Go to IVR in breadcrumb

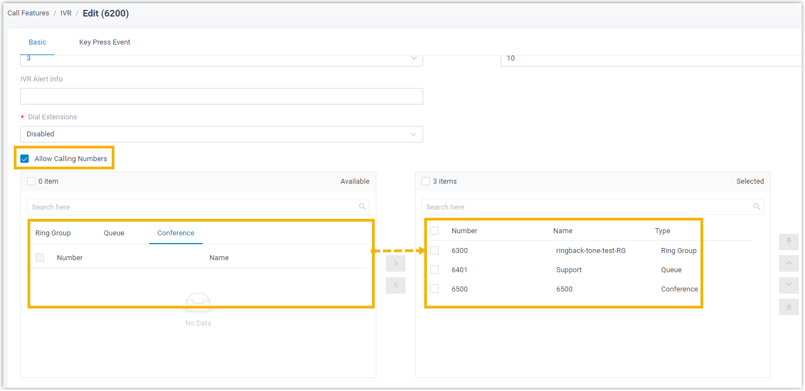tap(66, 13)
